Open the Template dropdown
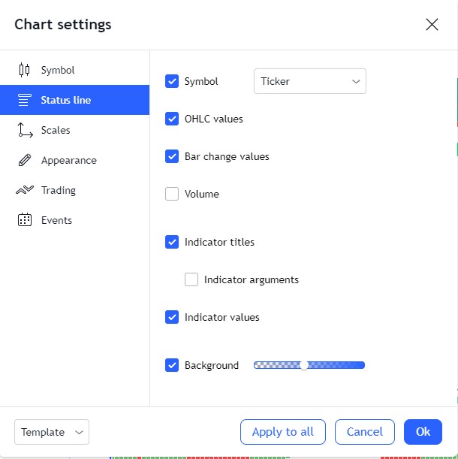This screenshot has height=459, width=458. [x=52, y=432]
